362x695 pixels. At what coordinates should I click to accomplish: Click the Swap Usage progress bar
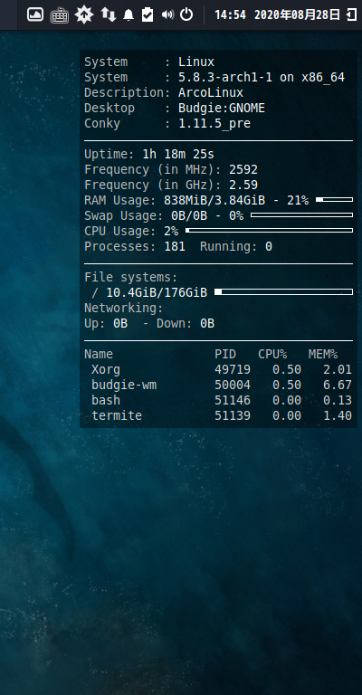[x=301, y=215]
